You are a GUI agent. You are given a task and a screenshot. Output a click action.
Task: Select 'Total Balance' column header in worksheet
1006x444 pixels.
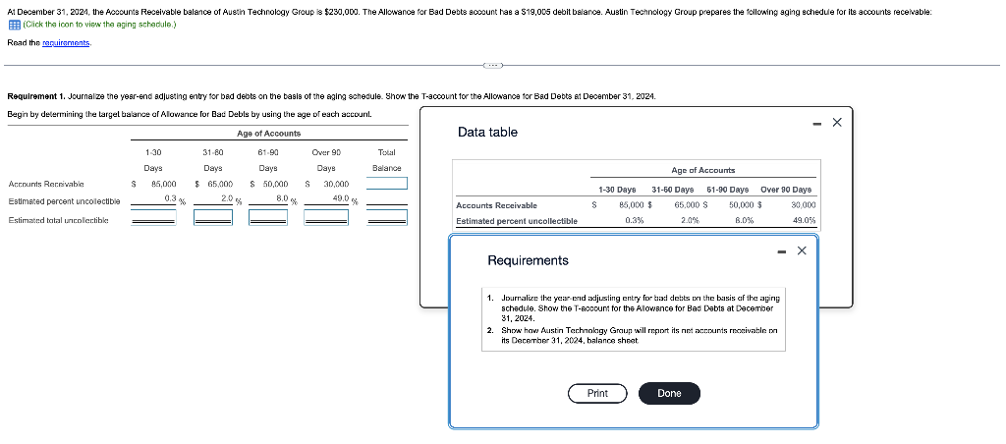click(x=387, y=160)
